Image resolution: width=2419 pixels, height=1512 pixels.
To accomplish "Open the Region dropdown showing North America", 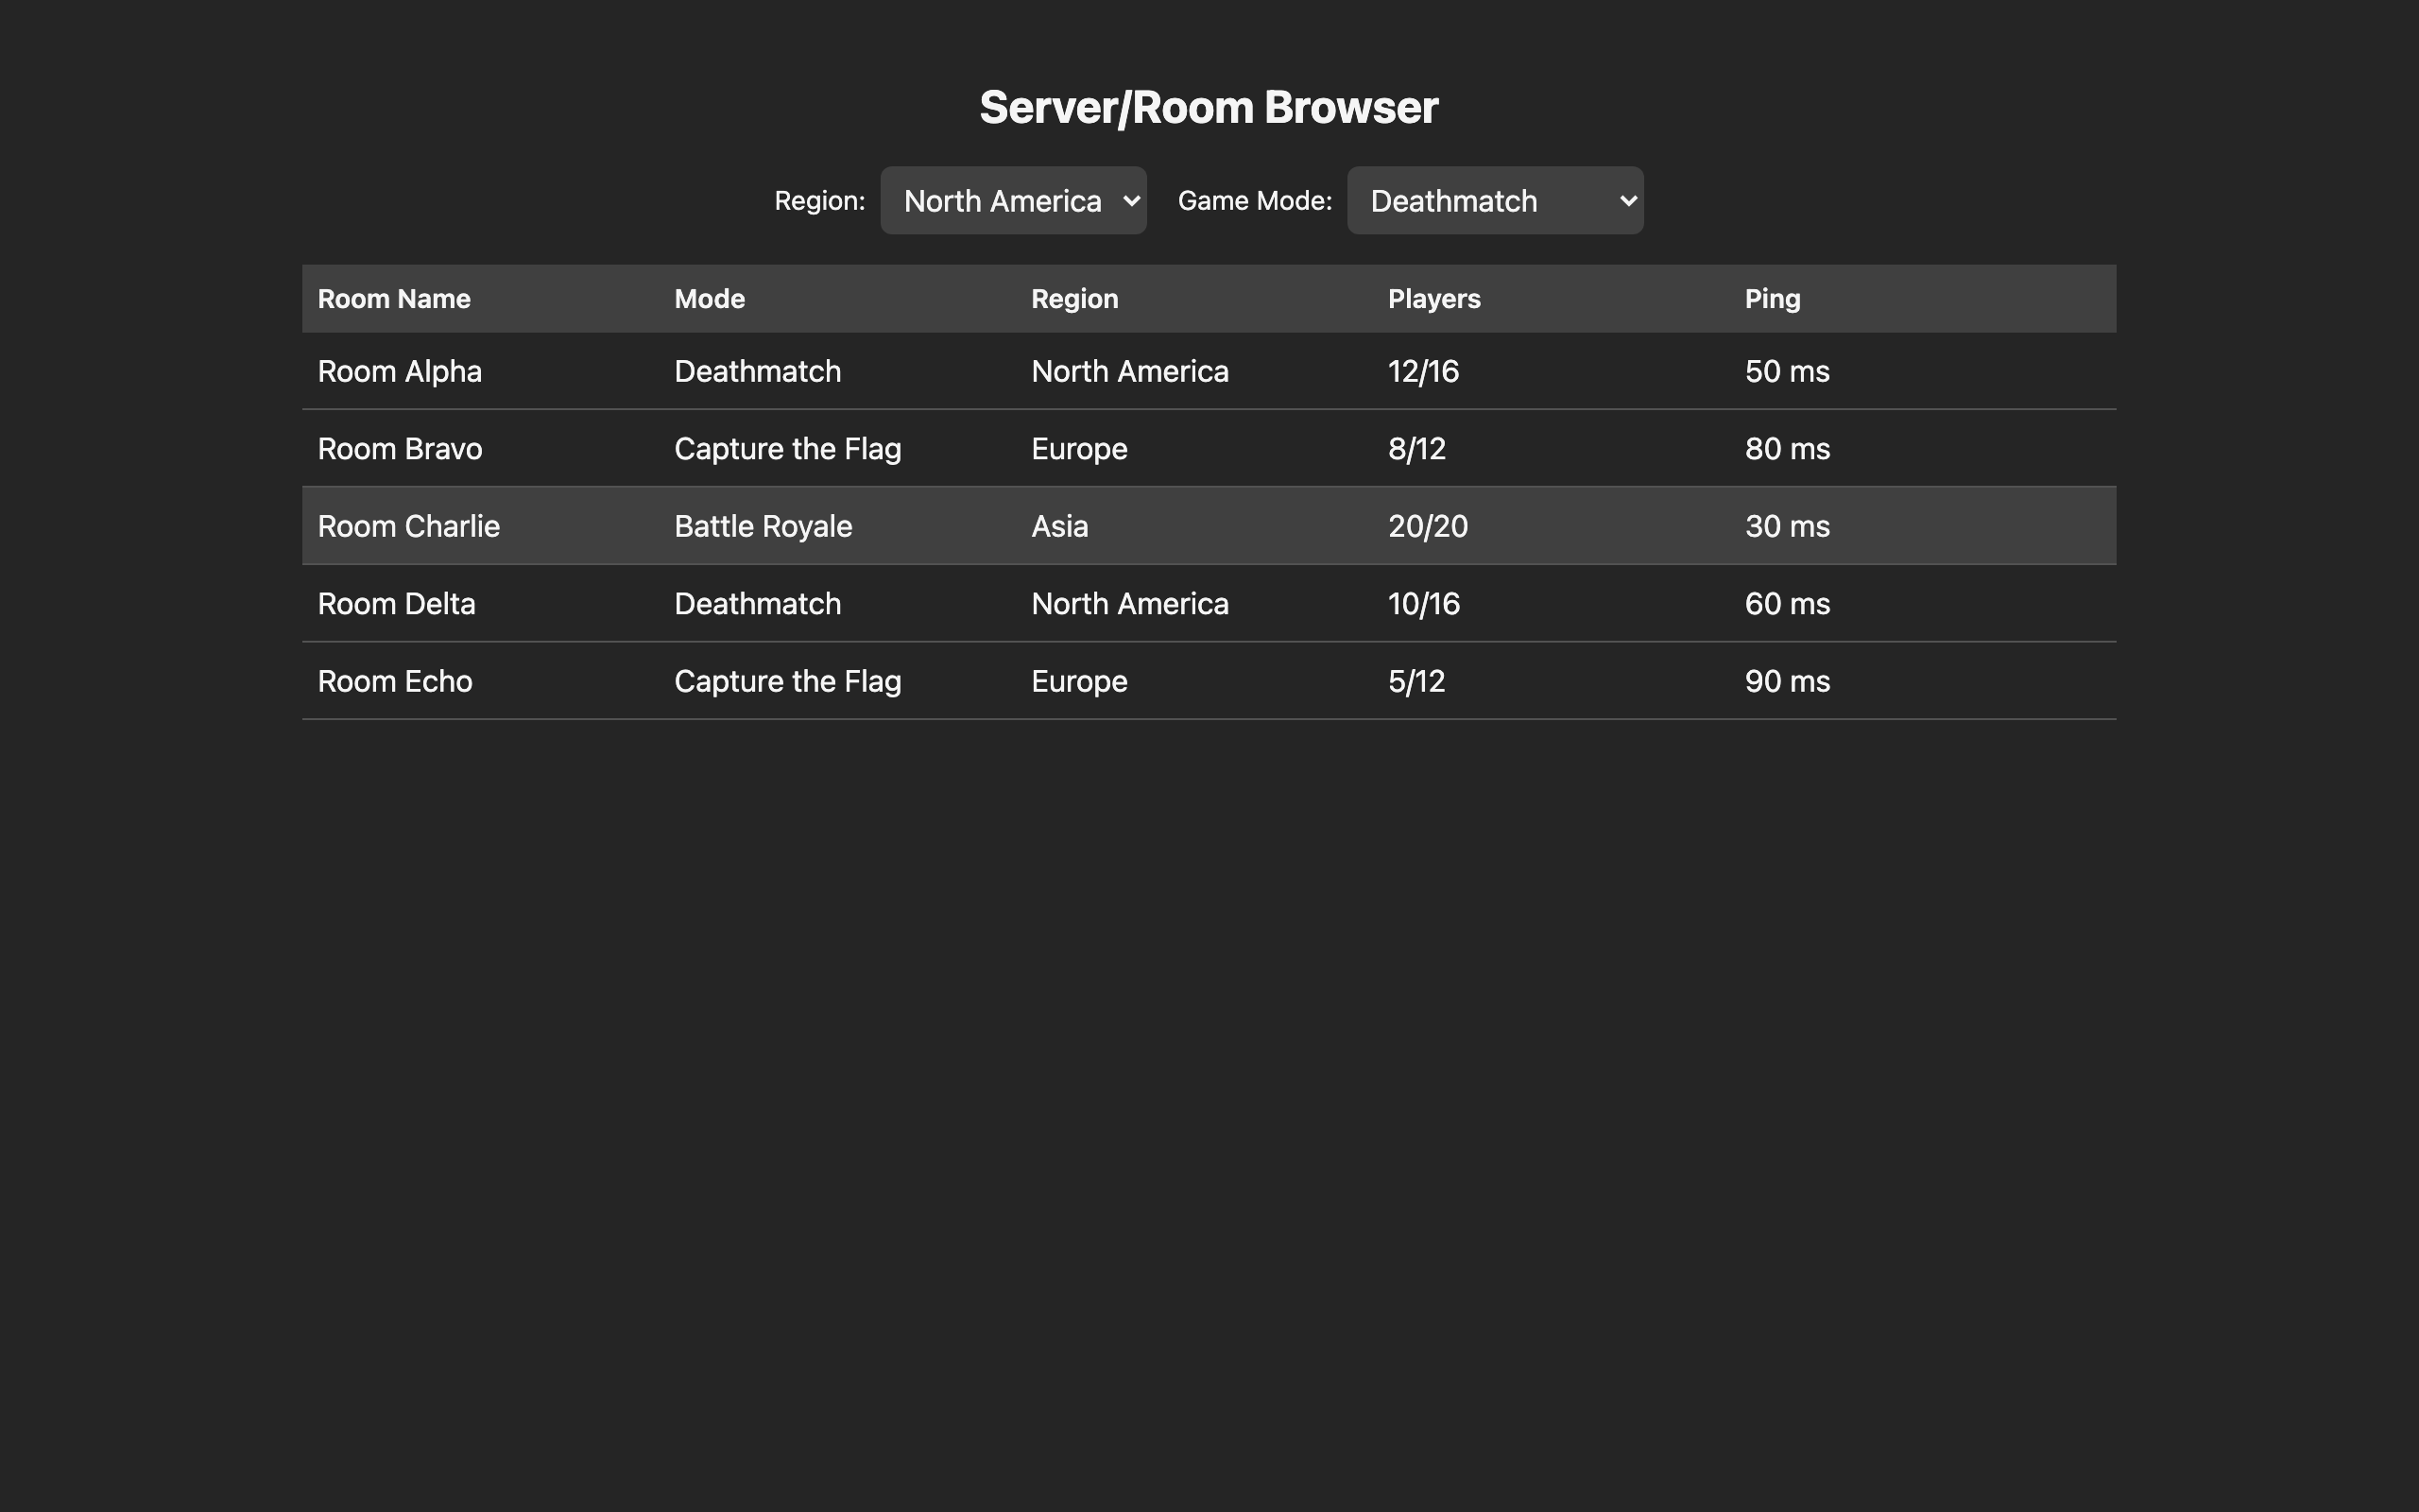I will tap(1013, 201).
